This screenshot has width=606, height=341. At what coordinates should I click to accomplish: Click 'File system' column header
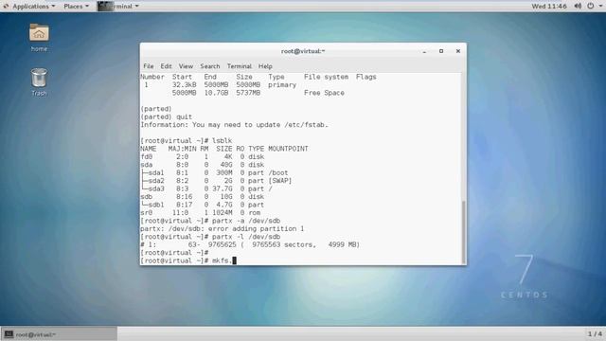coord(326,77)
